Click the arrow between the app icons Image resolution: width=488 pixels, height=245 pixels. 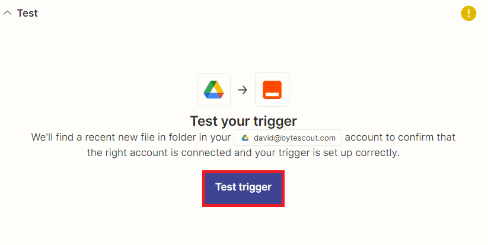243,90
